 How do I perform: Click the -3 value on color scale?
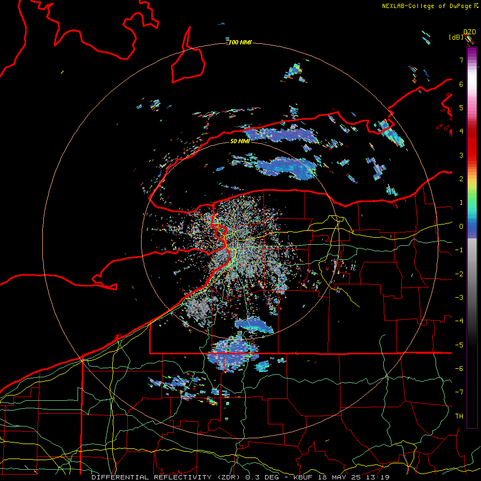459,298
